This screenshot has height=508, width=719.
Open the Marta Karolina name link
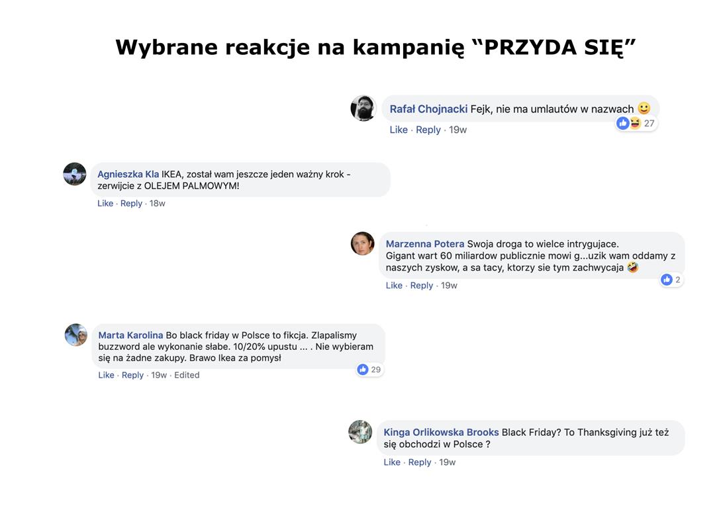(x=130, y=335)
